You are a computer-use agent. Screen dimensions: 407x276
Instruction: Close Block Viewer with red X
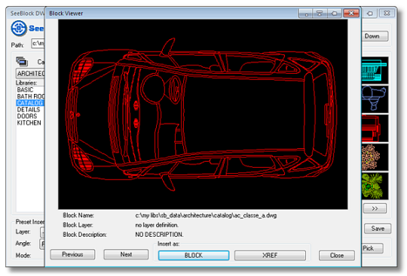[351, 13]
